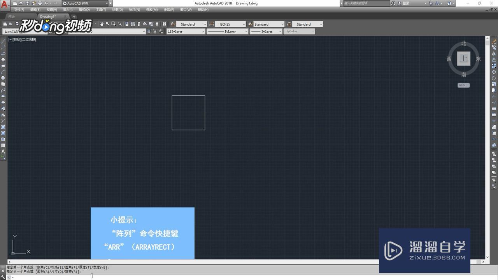Open the 插入(I) menu
This screenshot has width=498, height=280.
68,10
